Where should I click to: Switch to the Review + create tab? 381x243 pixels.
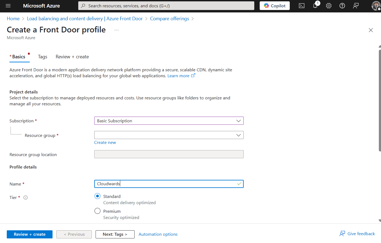point(72,57)
